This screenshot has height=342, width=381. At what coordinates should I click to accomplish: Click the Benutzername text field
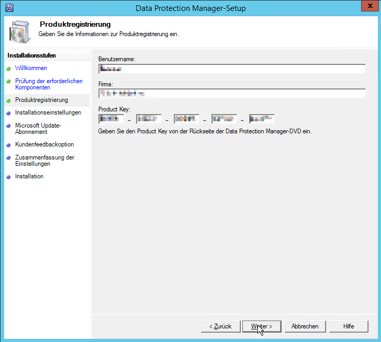tap(231, 69)
